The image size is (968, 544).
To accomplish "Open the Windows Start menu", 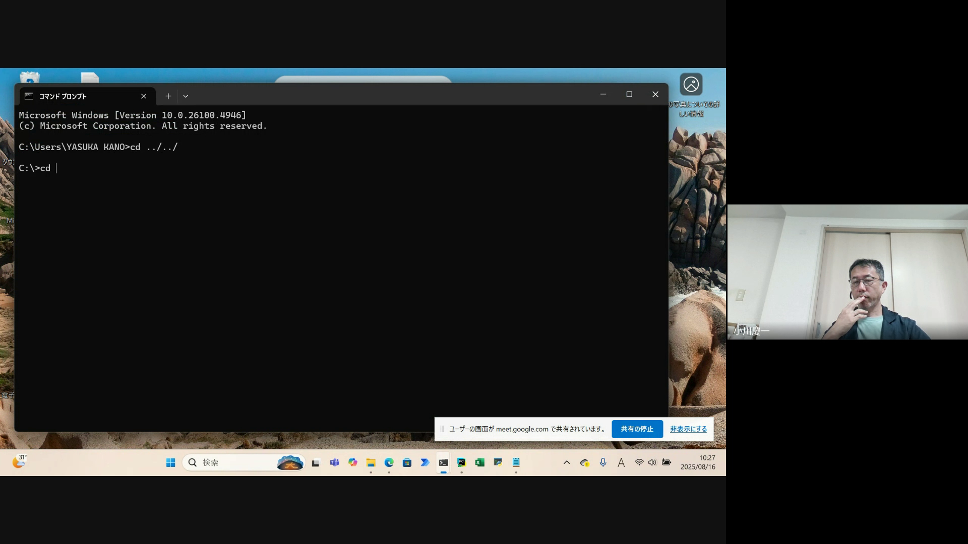I will click(171, 462).
